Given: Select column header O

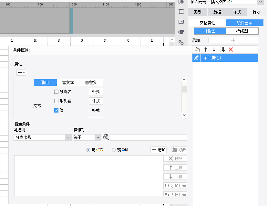Looking at the screenshot, I should pos(82,40).
